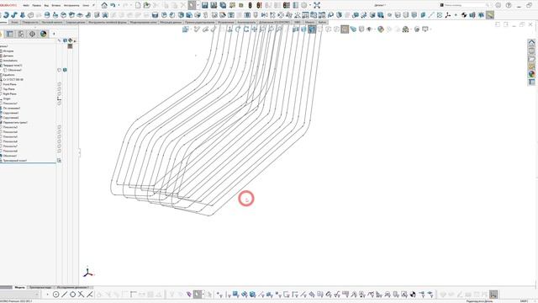This screenshot has height=303, width=538.
Task: Toggle the display icon for Трехмерный эскиз1 row
Action: click(60, 161)
